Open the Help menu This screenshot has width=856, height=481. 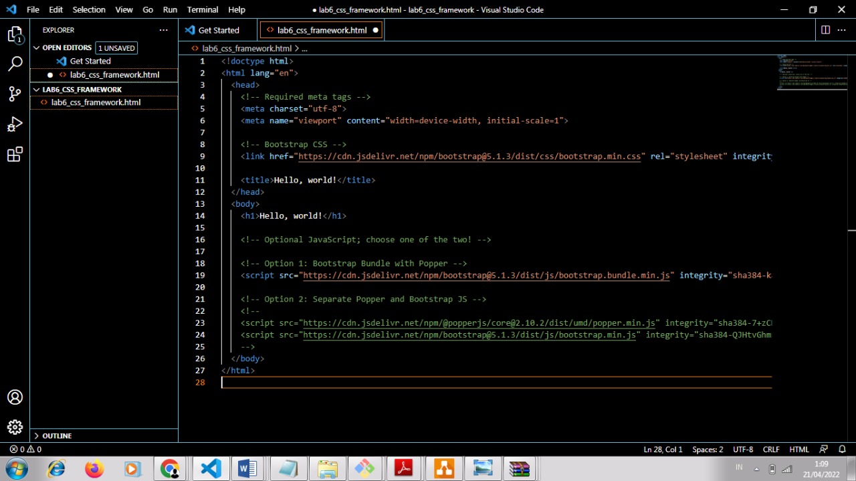[237, 9]
